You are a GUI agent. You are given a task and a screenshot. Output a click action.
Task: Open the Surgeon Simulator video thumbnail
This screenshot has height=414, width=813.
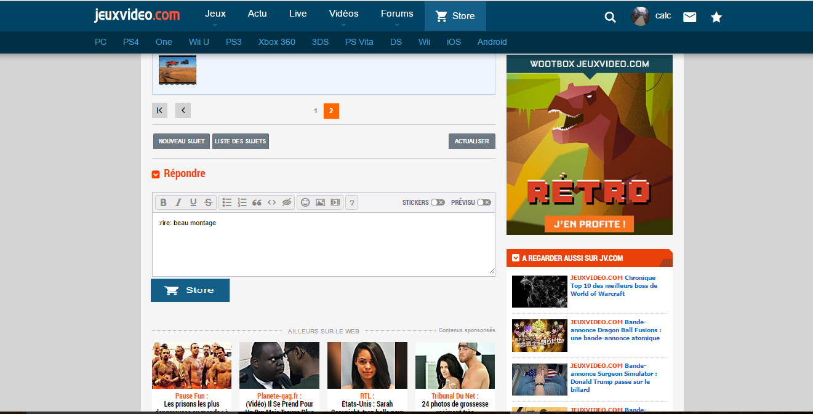pyautogui.click(x=540, y=380)
